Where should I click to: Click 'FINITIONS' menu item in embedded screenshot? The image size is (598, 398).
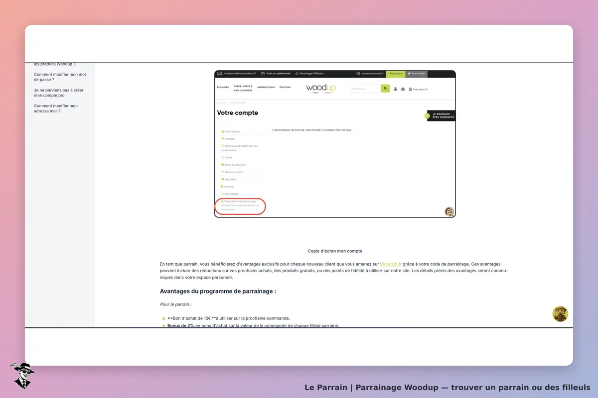[x=285, y=87]
